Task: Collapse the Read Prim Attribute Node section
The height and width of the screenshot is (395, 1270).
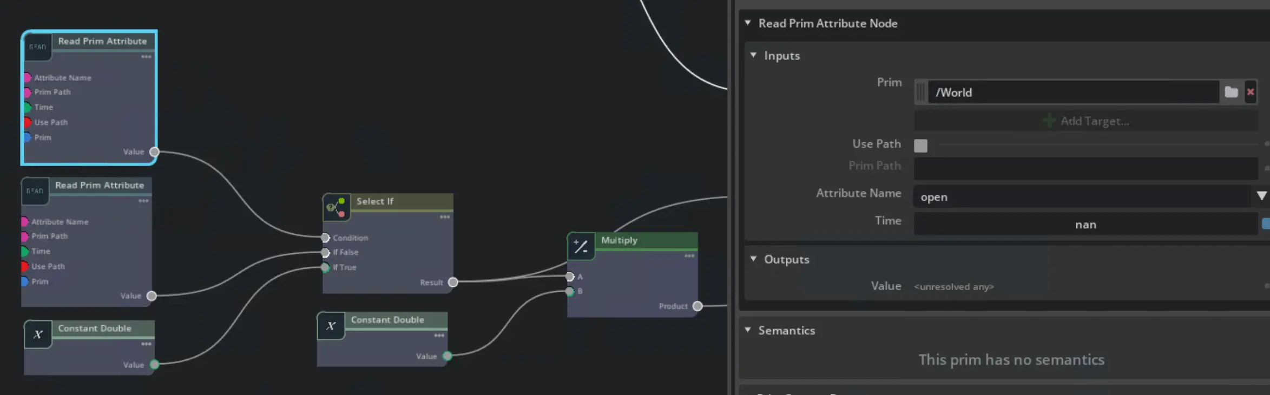Action: point(747,23)
